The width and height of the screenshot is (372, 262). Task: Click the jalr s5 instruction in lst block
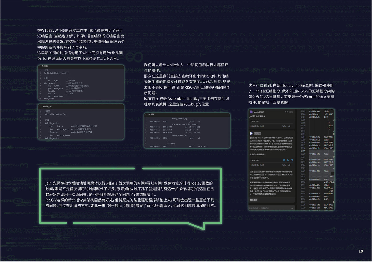click(x=194, y=121)
